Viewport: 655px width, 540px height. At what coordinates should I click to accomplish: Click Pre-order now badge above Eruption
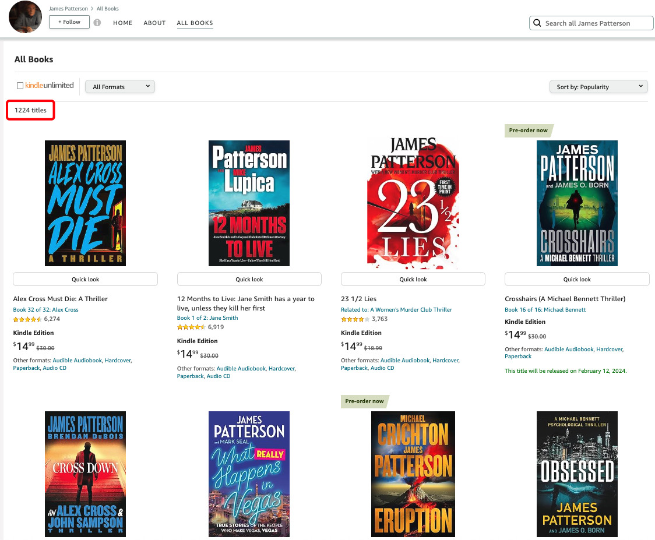[364, 401]
